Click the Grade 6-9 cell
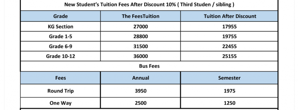The width and height of the screenshot is (298, 110). pyautogui.click(x=61, y=46)
